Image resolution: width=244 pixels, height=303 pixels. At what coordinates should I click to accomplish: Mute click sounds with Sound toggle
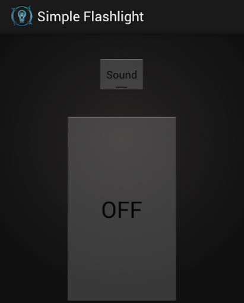click(x=122, y=74)
